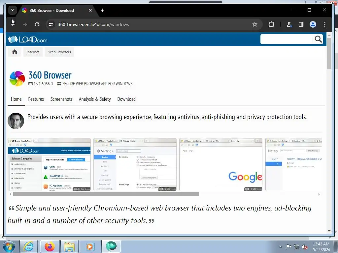Open the Google page screenshot thumbnail
The image size is (338, 253).
pyautogui.click(x=221, y=164)
